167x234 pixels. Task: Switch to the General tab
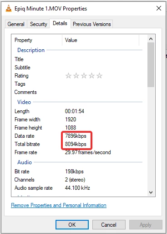16,24
